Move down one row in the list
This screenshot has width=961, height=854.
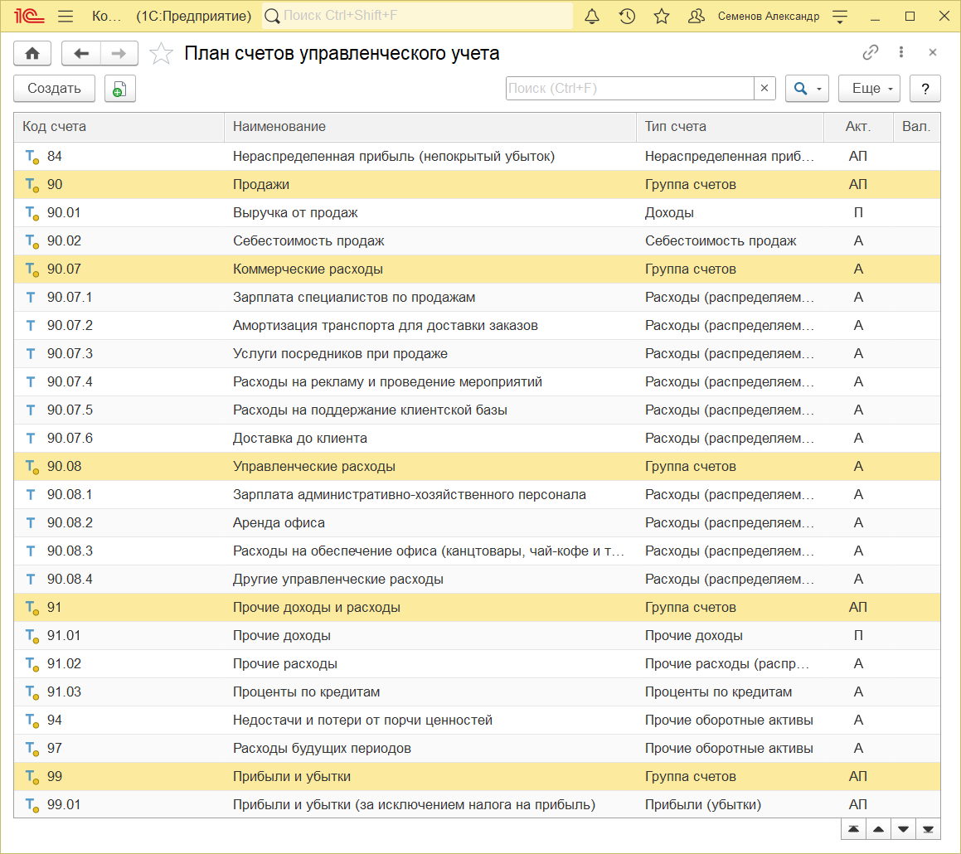[x=904, y=829]
